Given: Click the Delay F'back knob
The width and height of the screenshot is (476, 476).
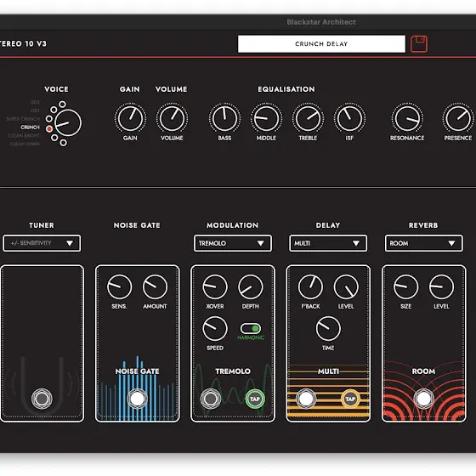Looking at the screenshot, I should click(310, 287).
